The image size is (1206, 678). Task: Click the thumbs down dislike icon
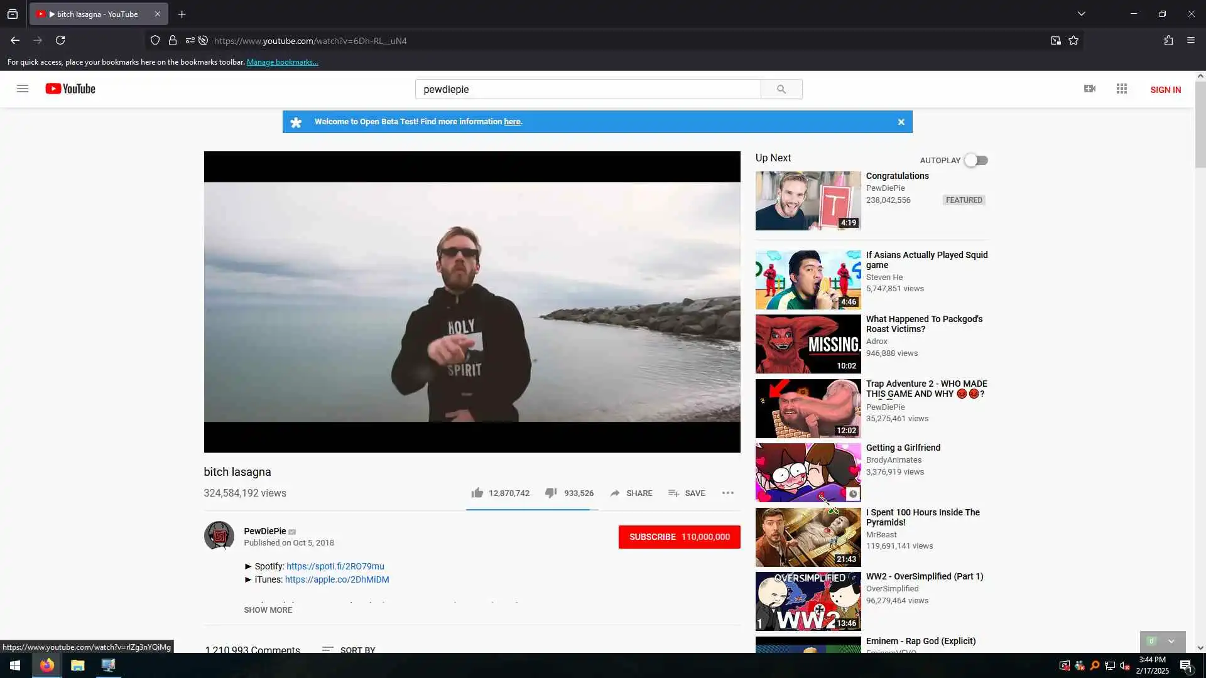(x=551, y=493)
